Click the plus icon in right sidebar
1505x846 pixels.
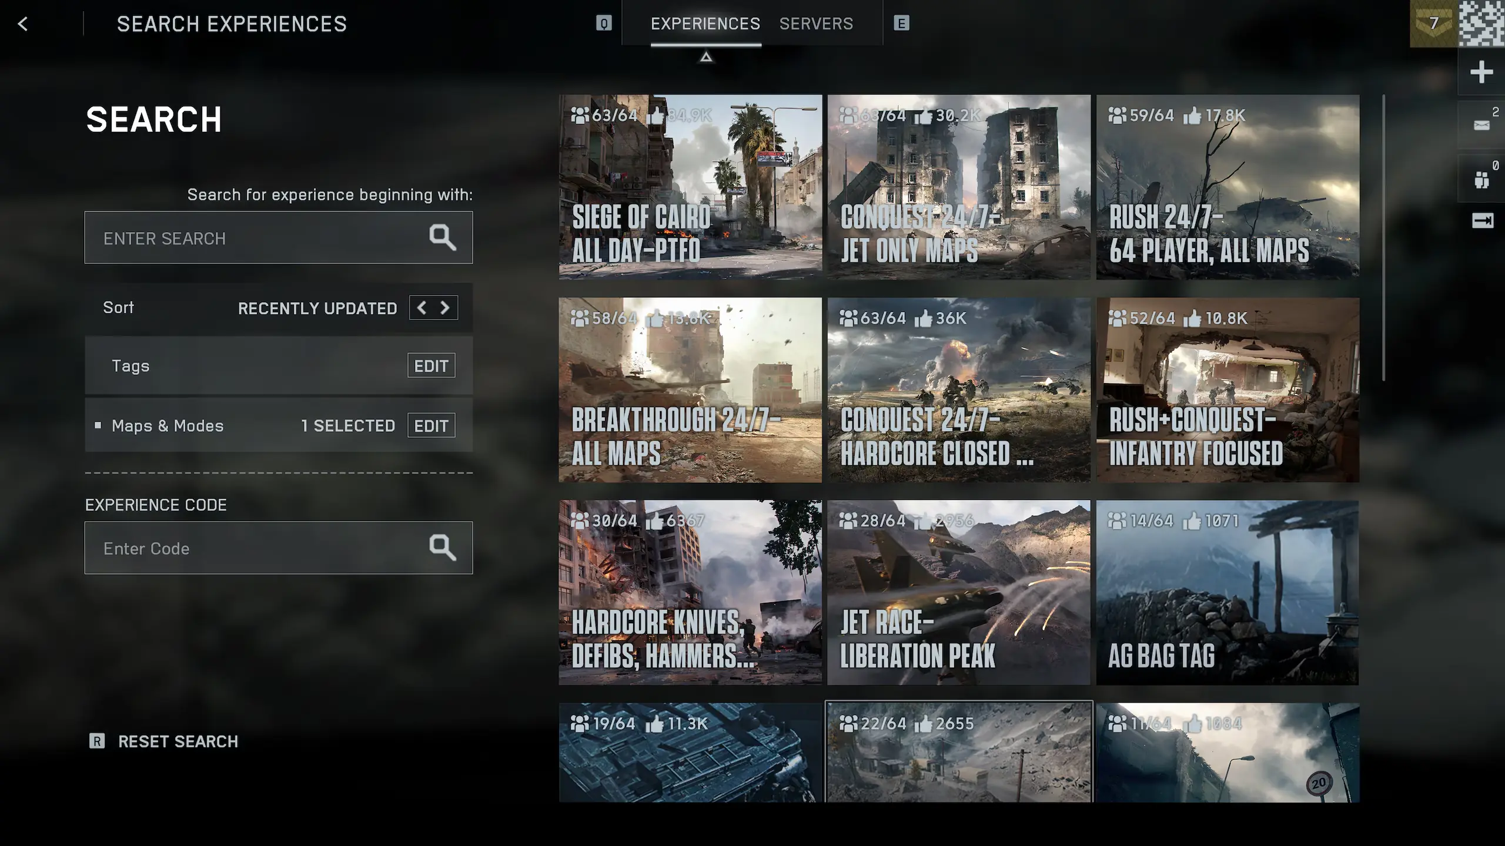coord(1481,72)
